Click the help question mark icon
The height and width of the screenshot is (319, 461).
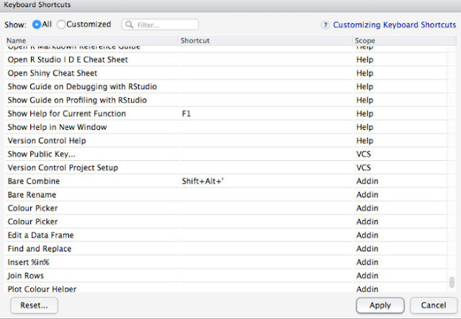click(326, 24)
